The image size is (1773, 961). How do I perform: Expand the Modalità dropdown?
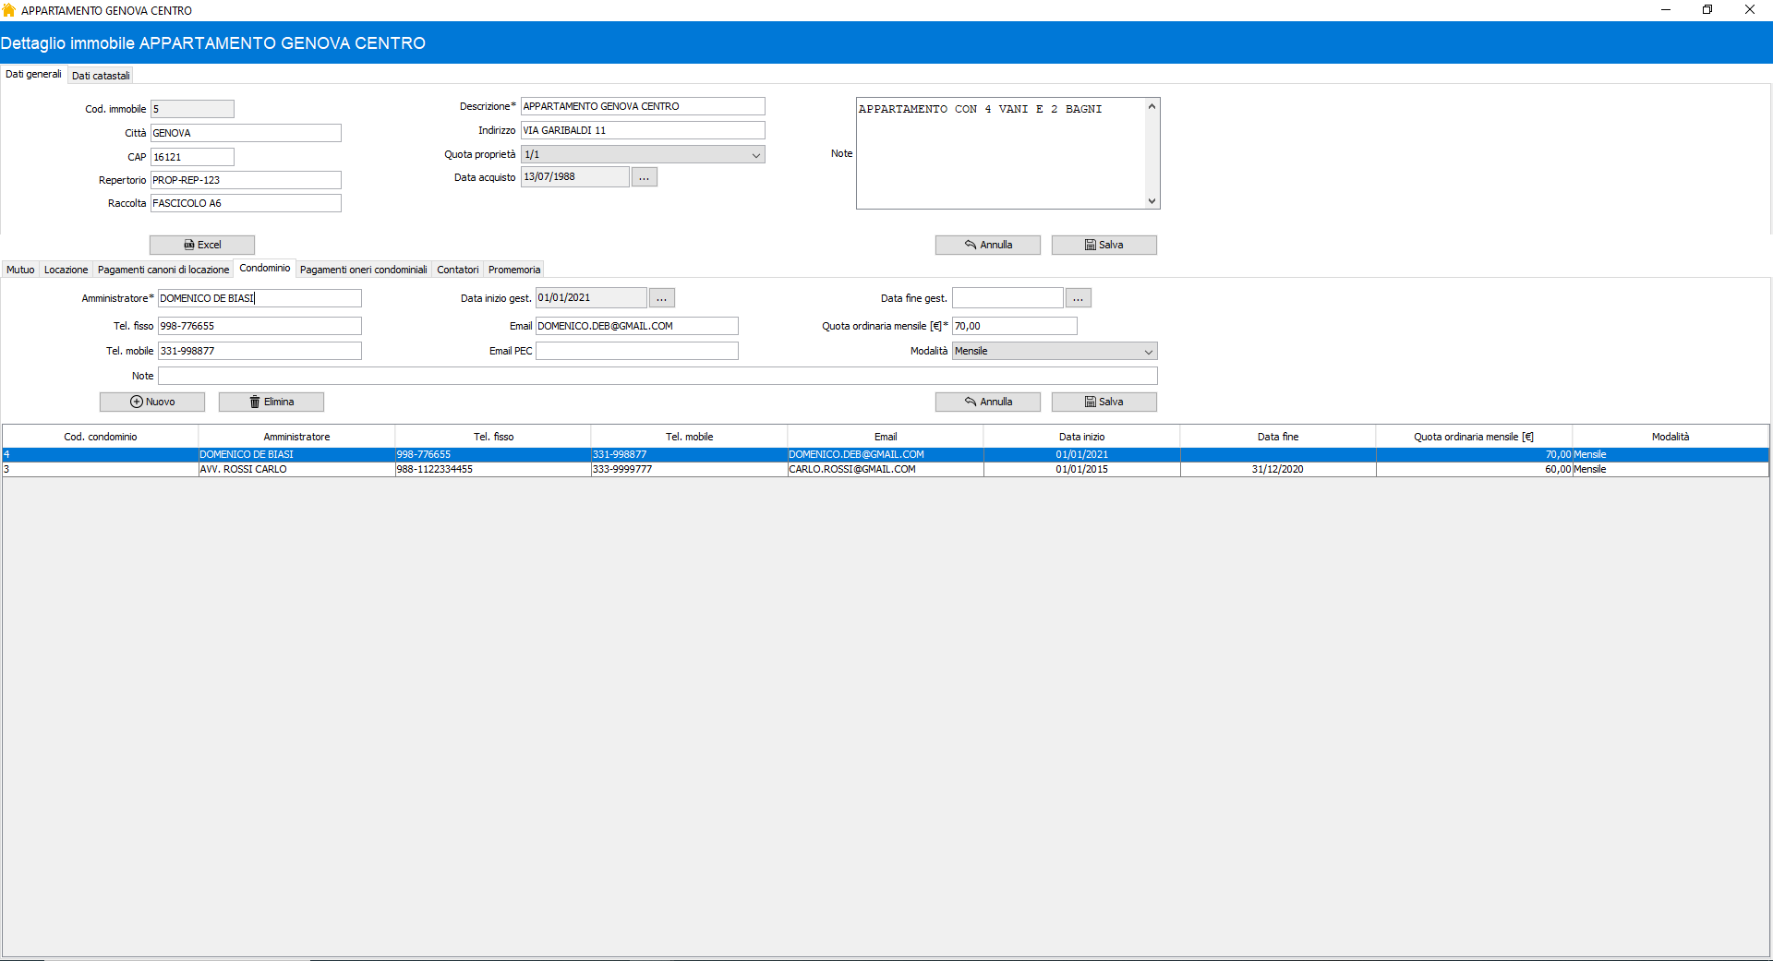click(x=1148, y=352)
